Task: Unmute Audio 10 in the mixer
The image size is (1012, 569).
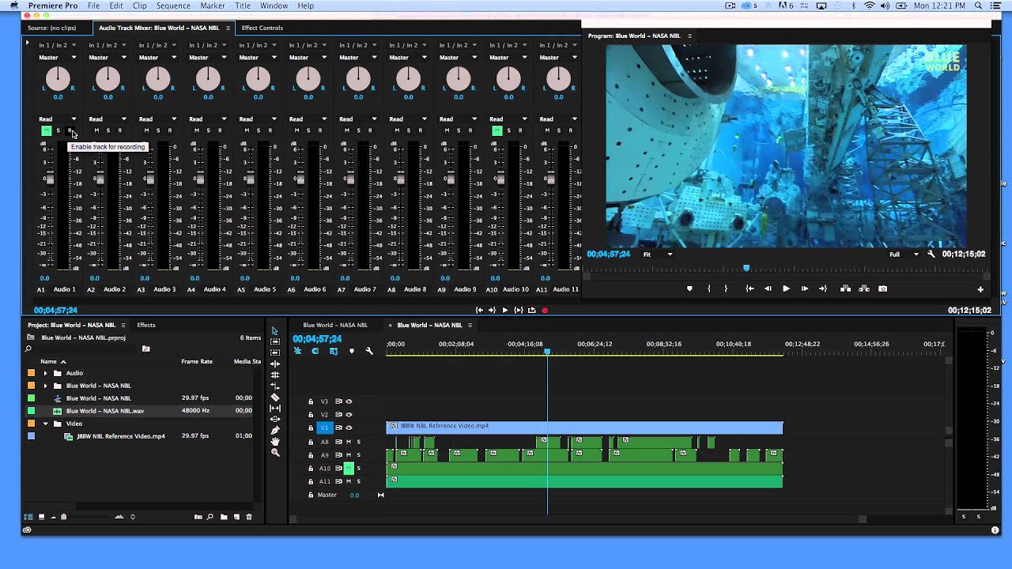Action: pyautogui.click(x=497, y=130)
